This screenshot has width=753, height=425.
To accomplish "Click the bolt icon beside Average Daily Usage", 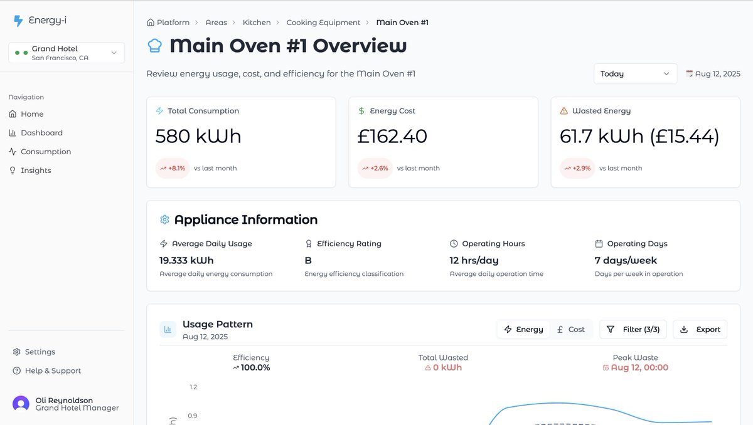I will click(164, 244).
